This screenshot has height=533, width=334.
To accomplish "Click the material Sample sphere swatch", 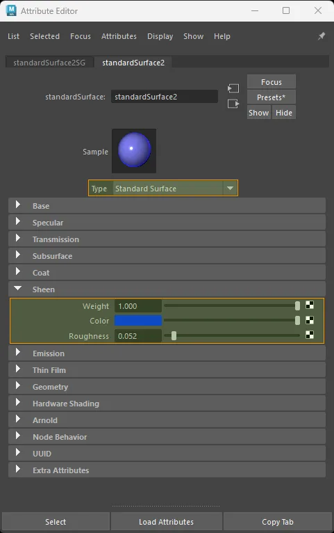I will [x=134, y=150].
